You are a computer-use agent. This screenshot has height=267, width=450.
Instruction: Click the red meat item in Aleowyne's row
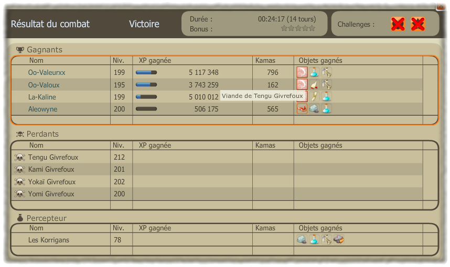(302, 109)
